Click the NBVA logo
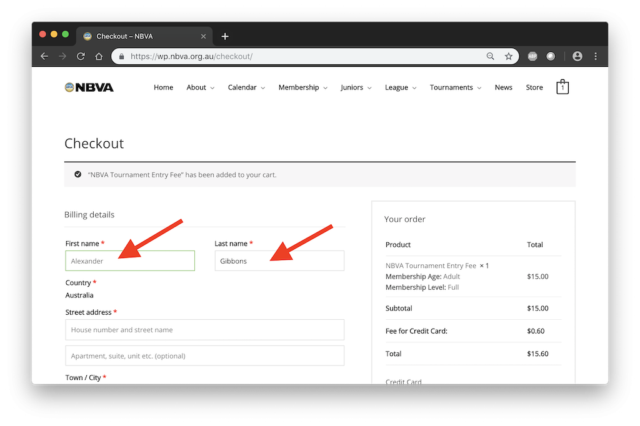Screen dimensions: 640x426 89,87
